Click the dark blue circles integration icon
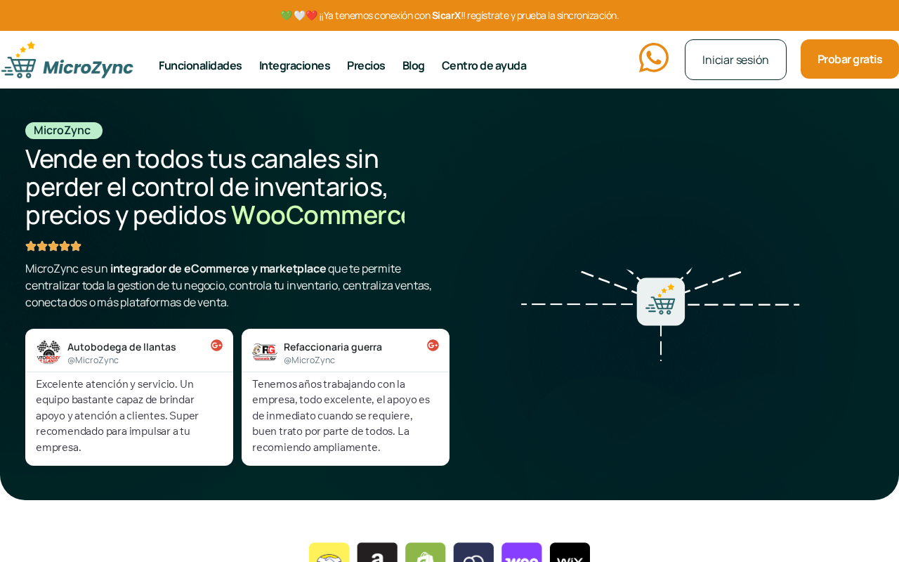This screenshot has height=562, width=899. point(473,552)
